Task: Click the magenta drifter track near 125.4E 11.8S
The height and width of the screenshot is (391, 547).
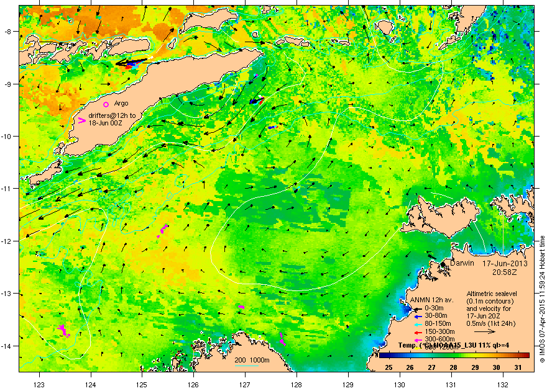Action: (162, 230)
